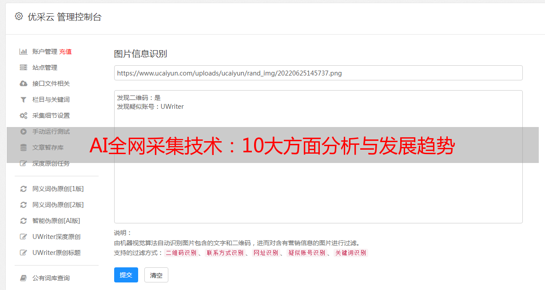Click the blue 提交 button
545x290 pixels.
coord(126,275)
